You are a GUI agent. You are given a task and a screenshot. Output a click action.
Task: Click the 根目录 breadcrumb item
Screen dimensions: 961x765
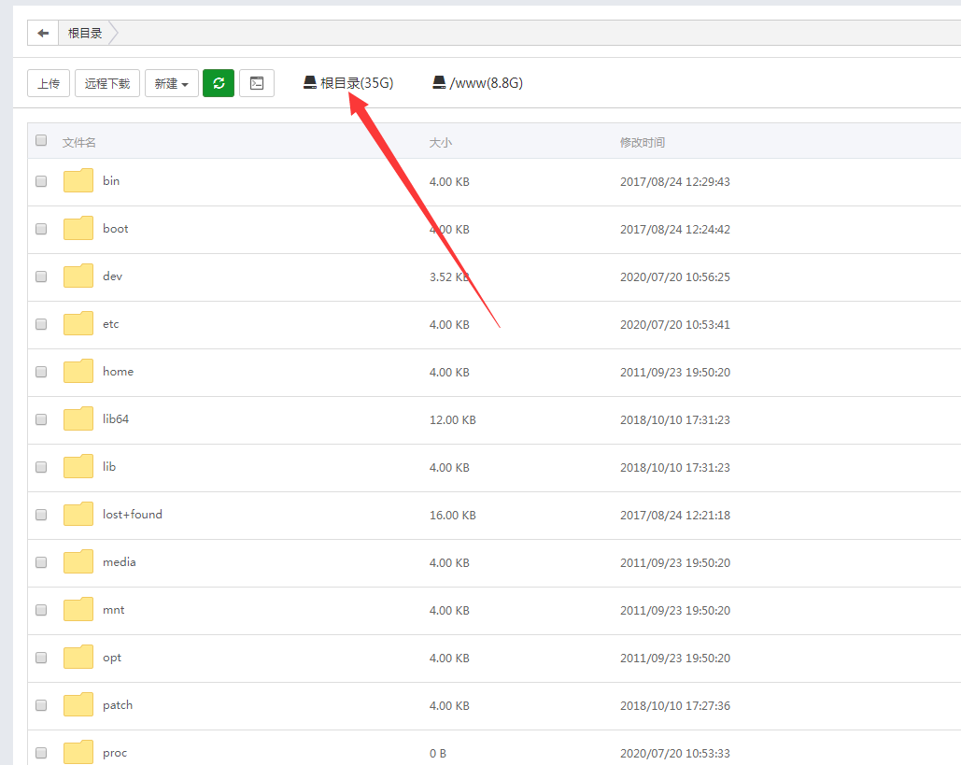tap(85, 33)
